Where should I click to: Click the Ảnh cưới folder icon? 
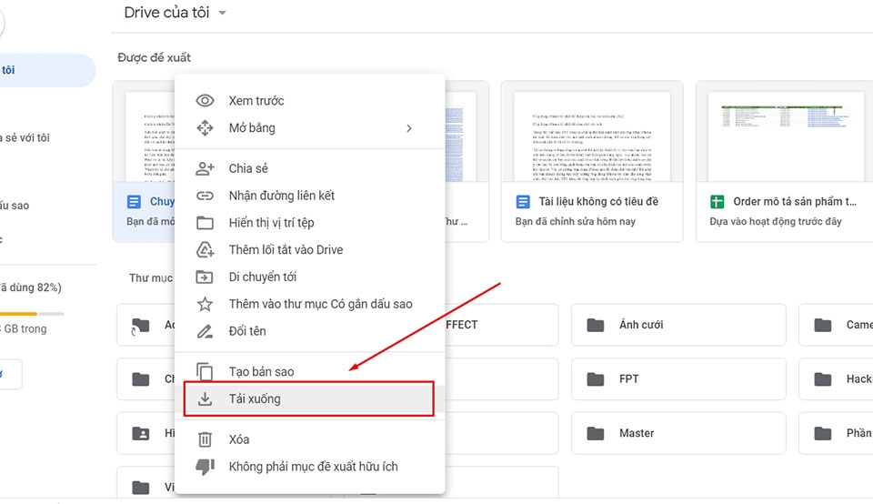point(595,325)
